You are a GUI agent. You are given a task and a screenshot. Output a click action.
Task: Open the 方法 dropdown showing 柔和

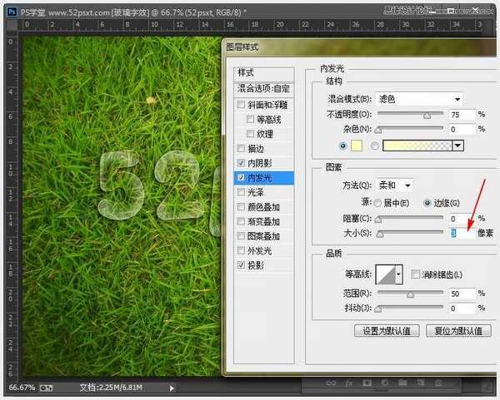coord(397,185)
